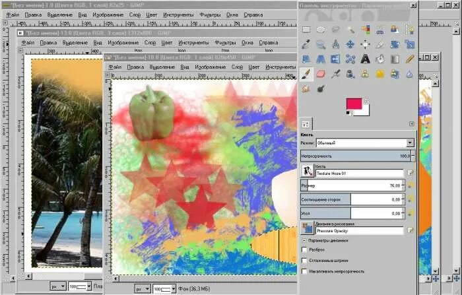Select the Scissors Select tool

point(380,30)
